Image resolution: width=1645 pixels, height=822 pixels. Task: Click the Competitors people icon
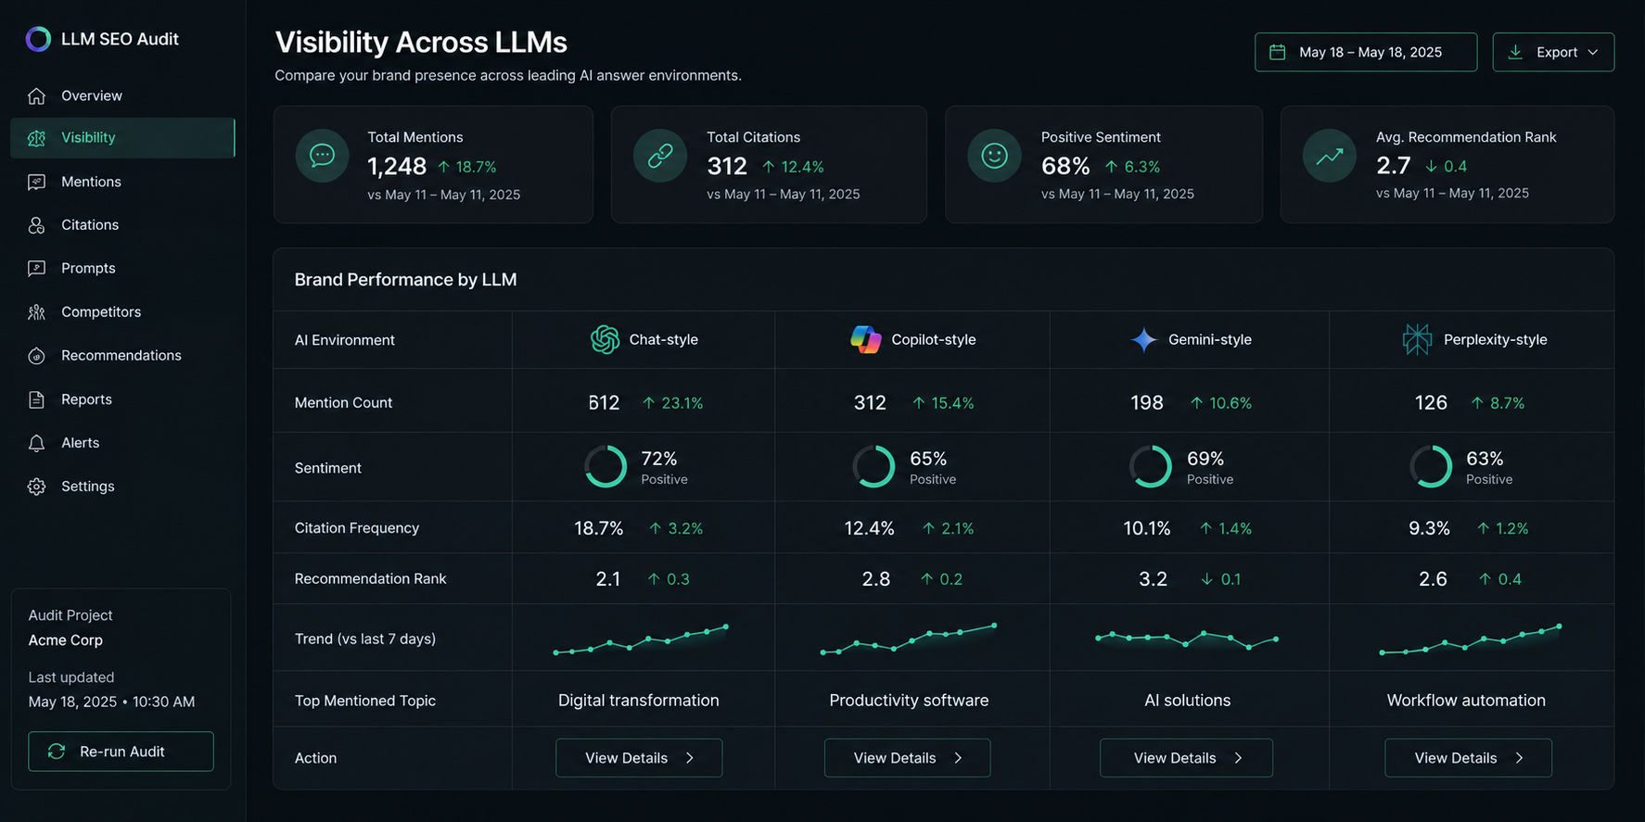[36, 312]
